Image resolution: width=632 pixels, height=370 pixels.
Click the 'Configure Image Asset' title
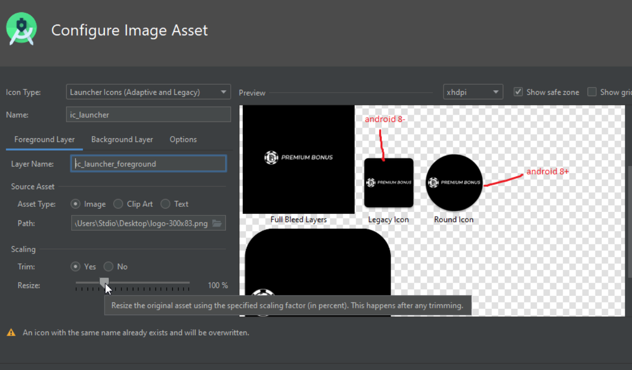(x=130, y=30)
